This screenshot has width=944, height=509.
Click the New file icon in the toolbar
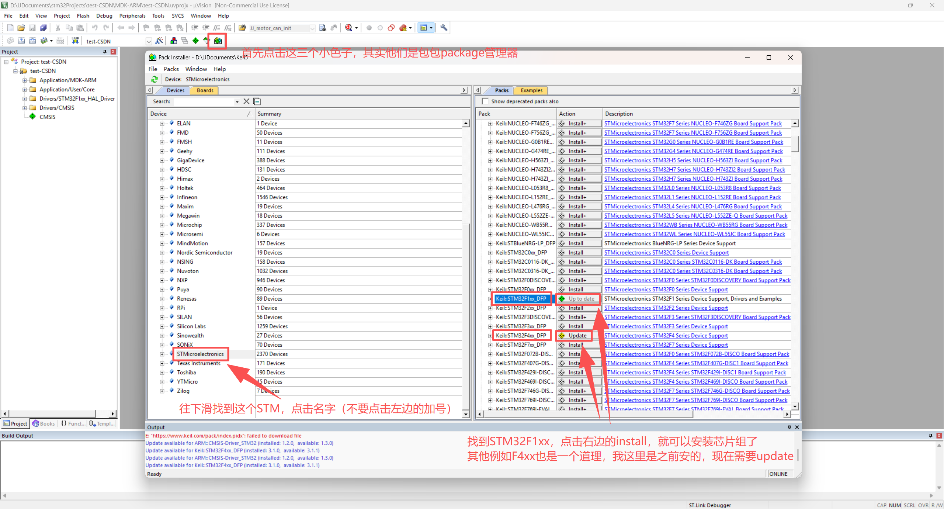[x=10, y=28]
